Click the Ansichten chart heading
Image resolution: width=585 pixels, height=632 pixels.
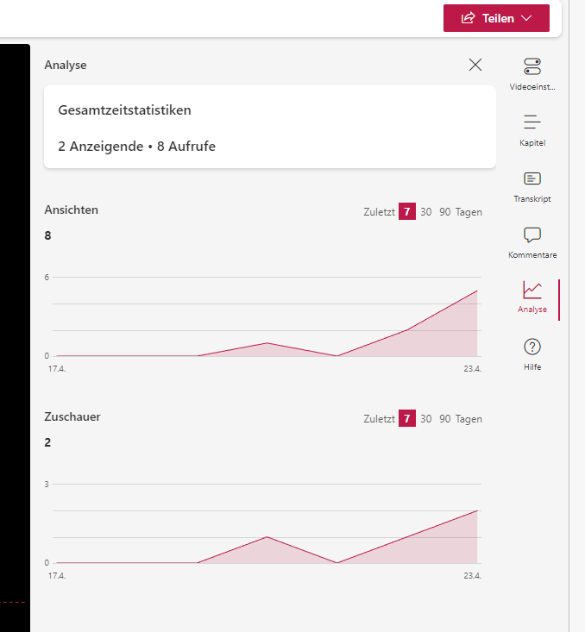pyautogui.click(x=71, y=210)
